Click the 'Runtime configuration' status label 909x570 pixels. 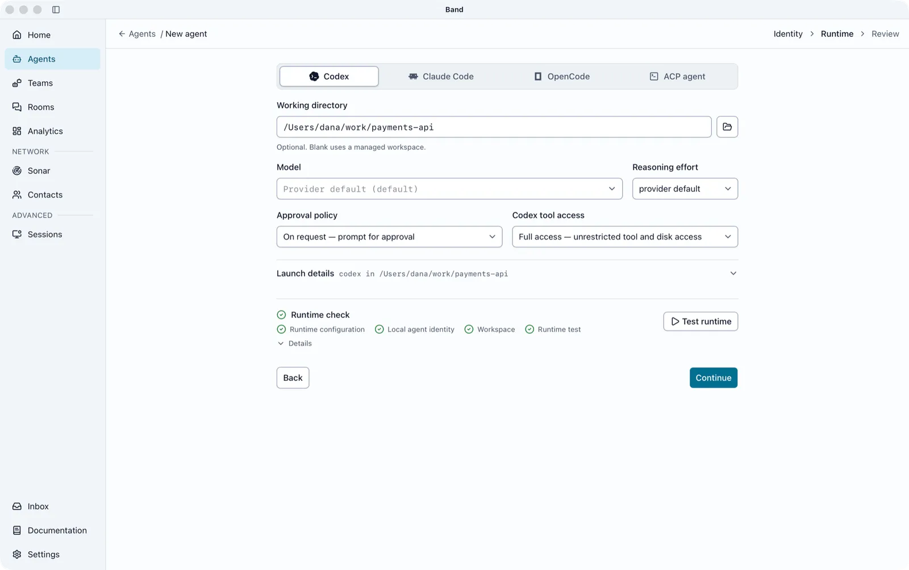[x=327, y=329]
